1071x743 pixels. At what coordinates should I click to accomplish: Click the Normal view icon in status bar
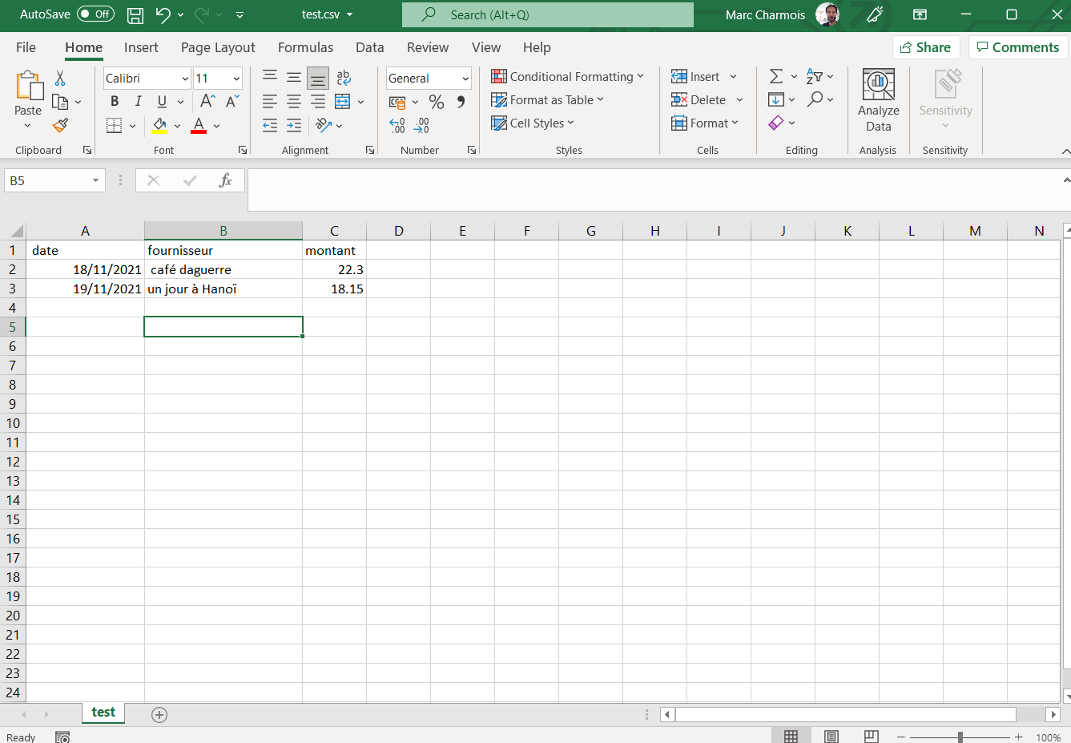point(791,737)
